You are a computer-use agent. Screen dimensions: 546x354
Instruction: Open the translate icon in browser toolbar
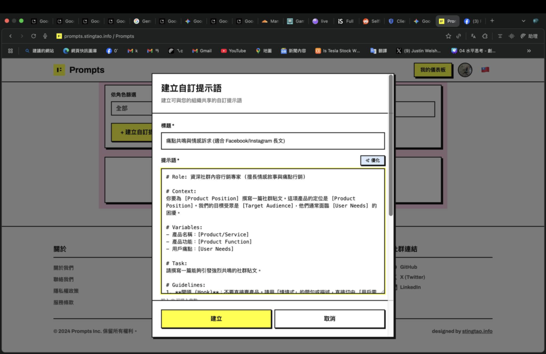coord(473,36)
